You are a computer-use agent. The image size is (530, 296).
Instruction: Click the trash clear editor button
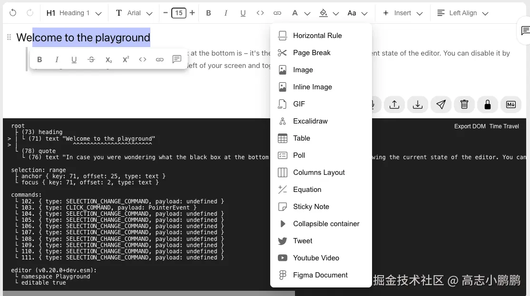pyautogui.click(x=464, y=105)
